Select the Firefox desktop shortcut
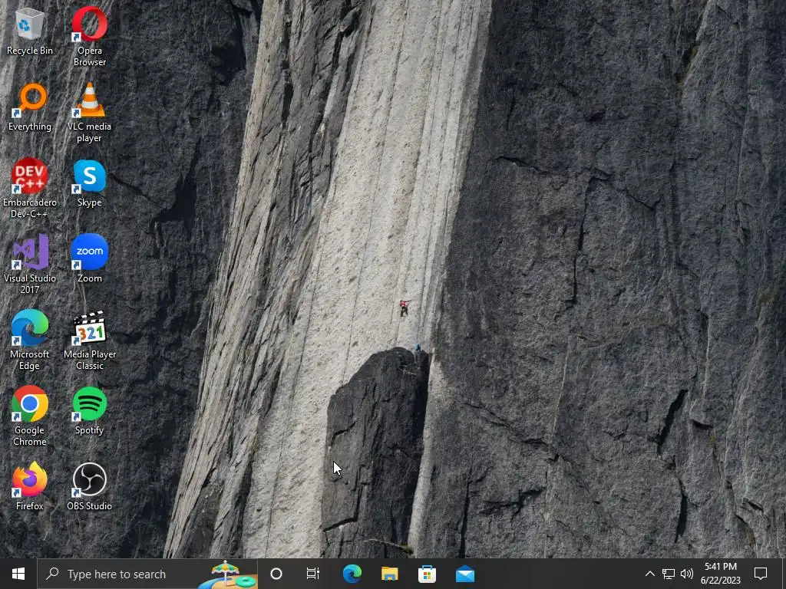The width and height of the screenshot is (786, 589). pos(30,486)
